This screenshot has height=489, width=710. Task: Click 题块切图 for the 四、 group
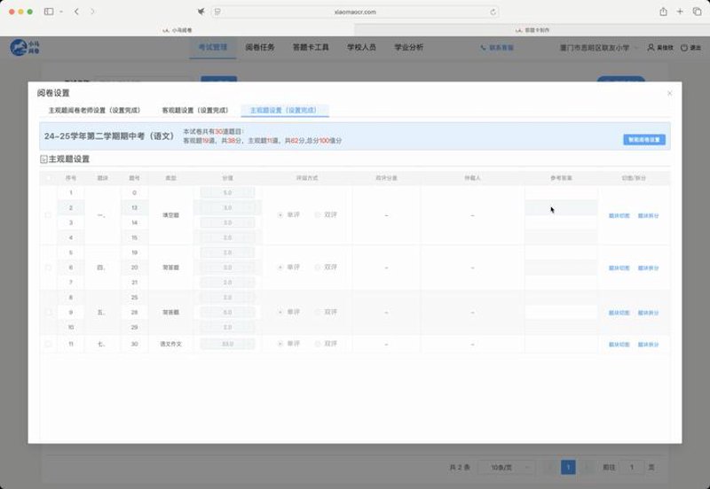coord(619,268)
